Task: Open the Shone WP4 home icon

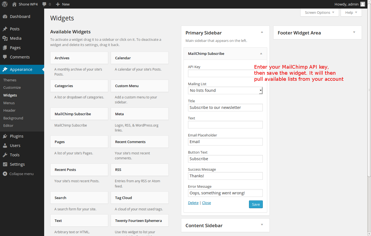Action: click(14, 4)
